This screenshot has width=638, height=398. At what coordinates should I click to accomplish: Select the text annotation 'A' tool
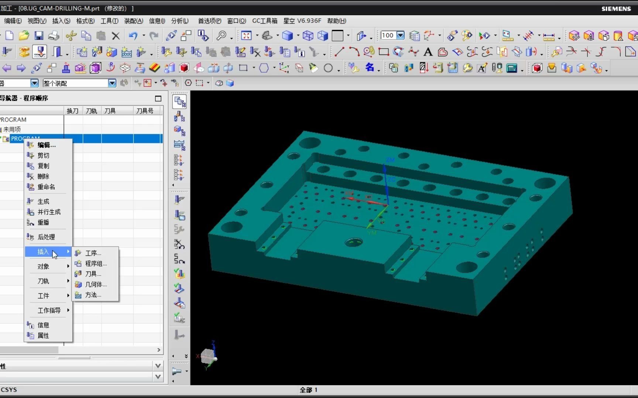pos(428,52)
